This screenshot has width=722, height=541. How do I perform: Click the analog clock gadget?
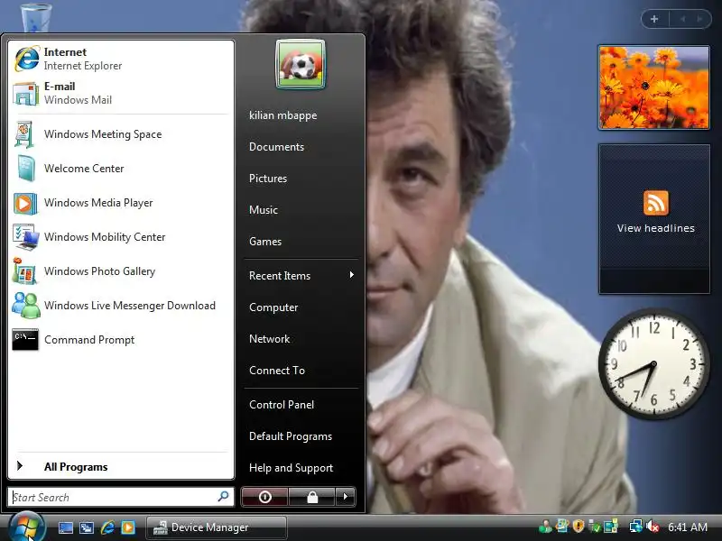tap(653, 364)
